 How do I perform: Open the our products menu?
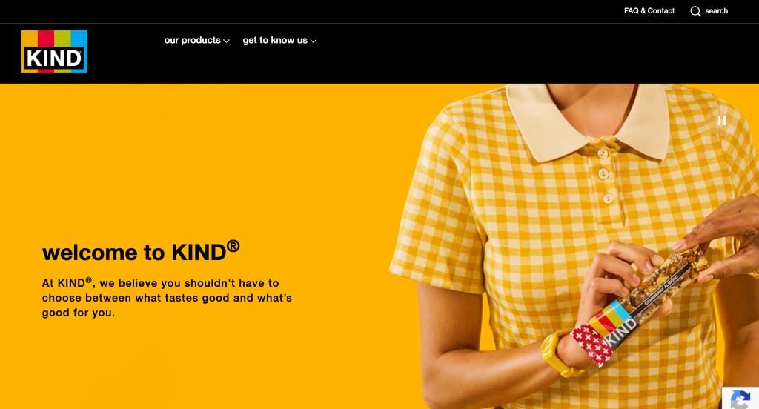(x=196, y=40)
